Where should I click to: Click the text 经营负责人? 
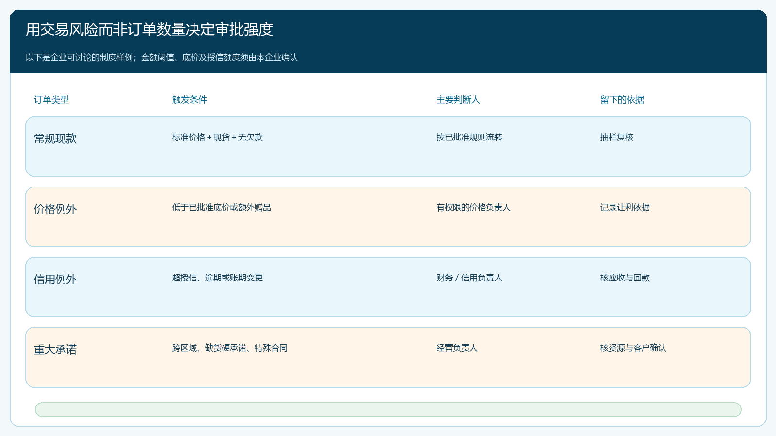(457, 348)
